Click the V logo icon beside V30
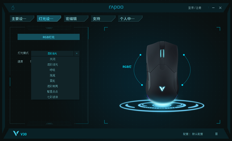The width and height of the screenshot is (232, 141). 16,133
